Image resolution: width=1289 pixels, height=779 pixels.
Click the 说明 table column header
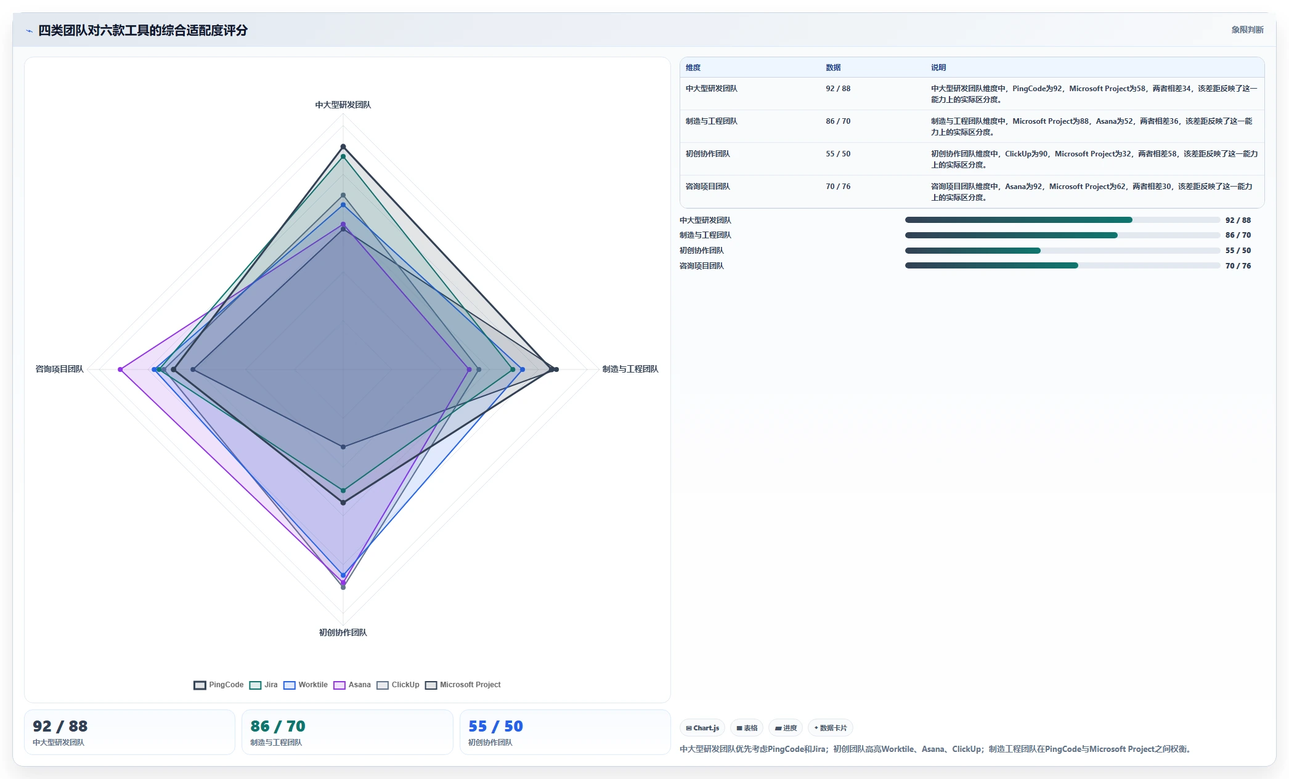pyautogui.click(x=938, y=68)
